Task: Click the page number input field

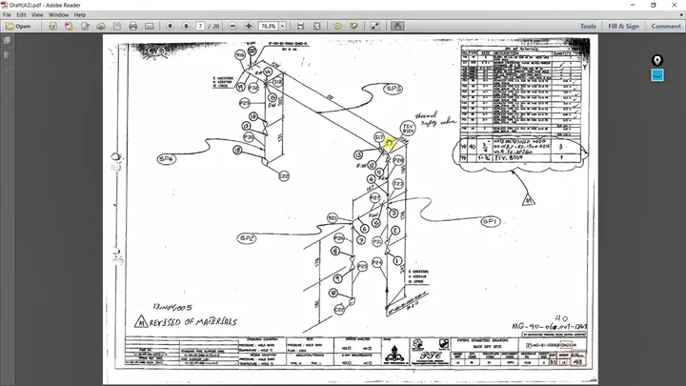Action: click(x=200, y=27)
